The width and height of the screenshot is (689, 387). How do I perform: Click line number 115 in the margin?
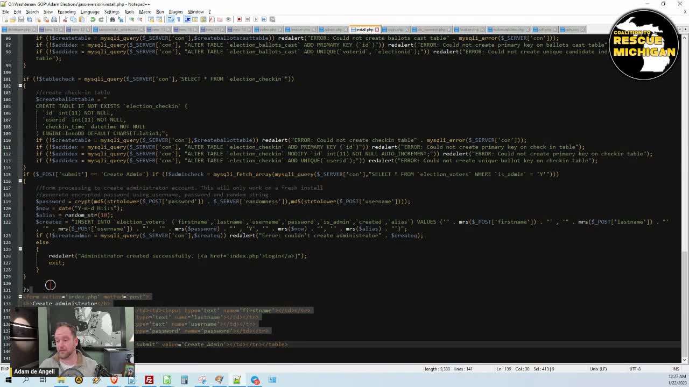coord(7,174)
